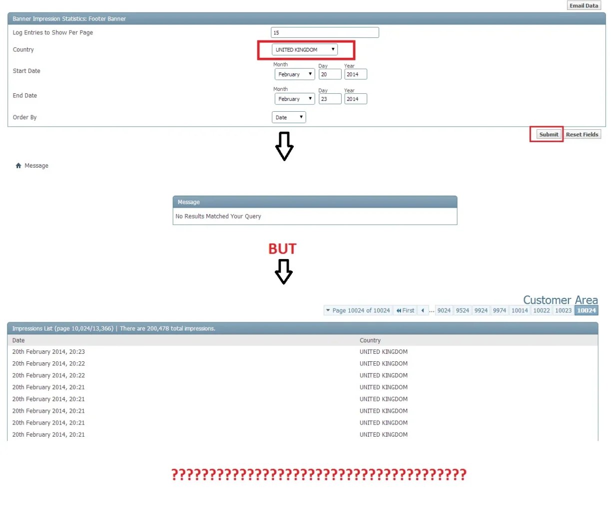Go to page 10023

click(563, 310)
